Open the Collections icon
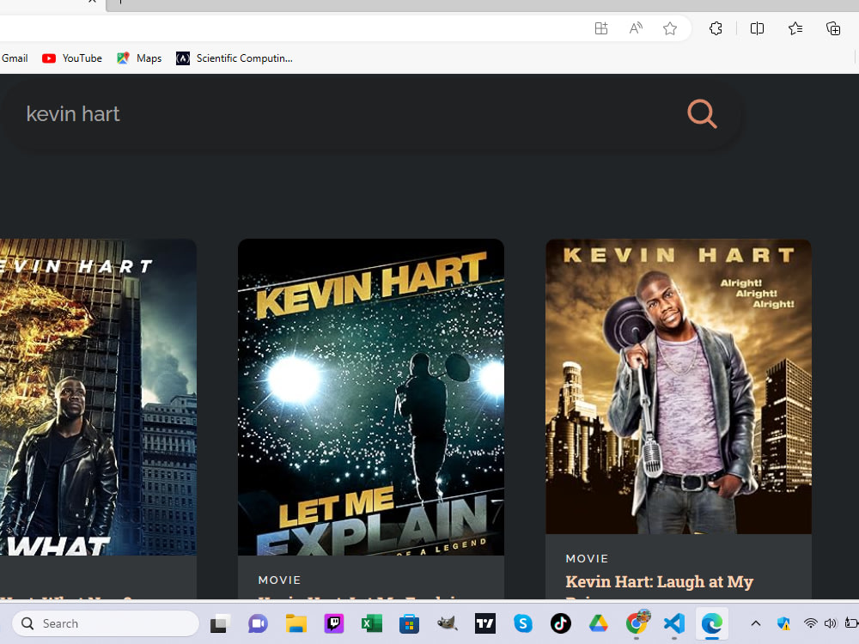The image size is (859, 644). (x=833, y=28)
